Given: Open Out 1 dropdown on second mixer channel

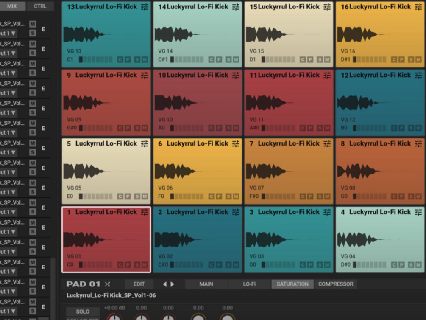Looking at the screenshot, I should coord(8,53).
